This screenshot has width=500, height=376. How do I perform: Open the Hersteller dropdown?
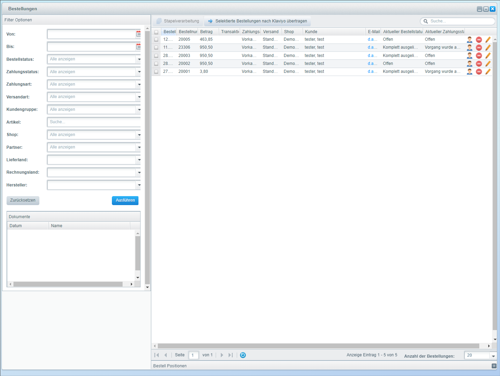(138, 185)
